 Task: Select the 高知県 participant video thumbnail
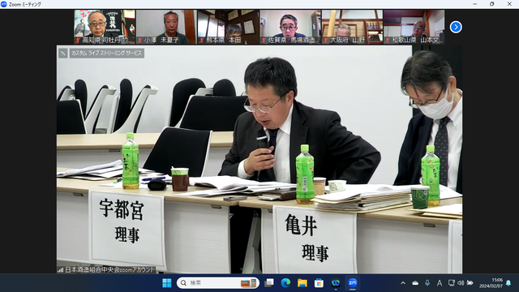[x=105, y=27]
